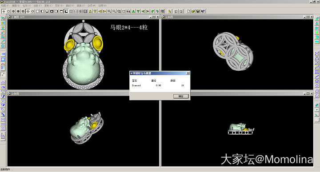Click the new file icon
The height and width of the screenshot is (172, 320).
pos(188,11)
